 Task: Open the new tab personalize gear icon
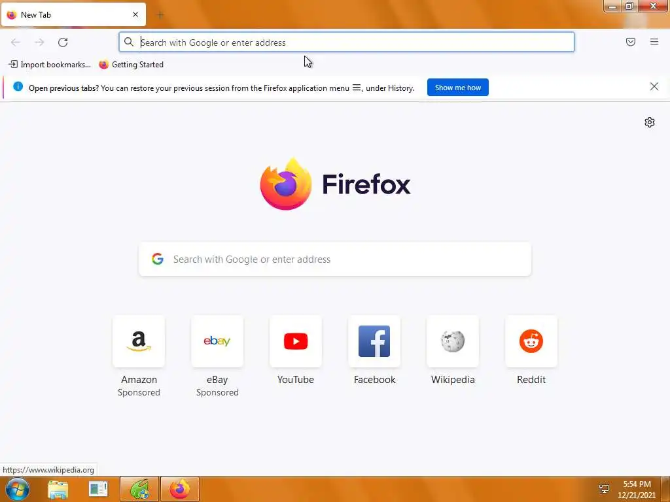[x=650, y=122]
